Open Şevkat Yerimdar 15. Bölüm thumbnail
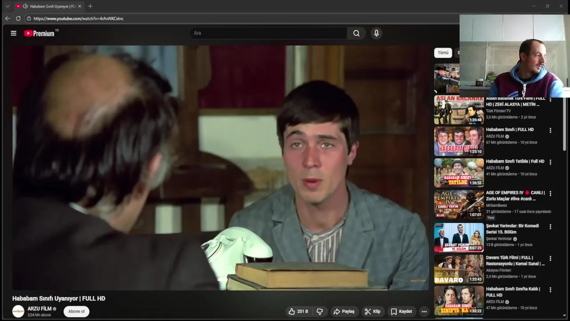Screen dimensions: 570x321 [459, 238]
